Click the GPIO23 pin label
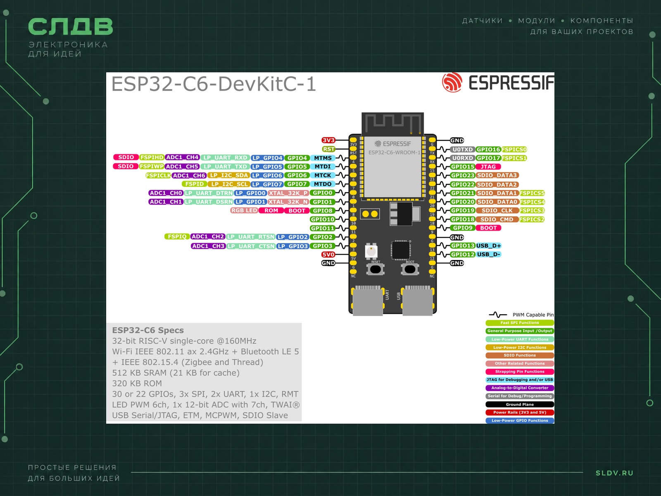The width and height of the screenshot is (661, 496). (x=463, y=175)
